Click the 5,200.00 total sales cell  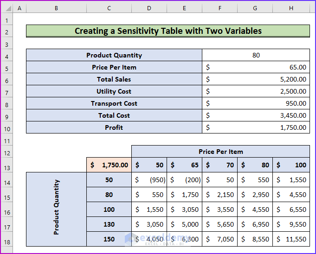(256, 79)
